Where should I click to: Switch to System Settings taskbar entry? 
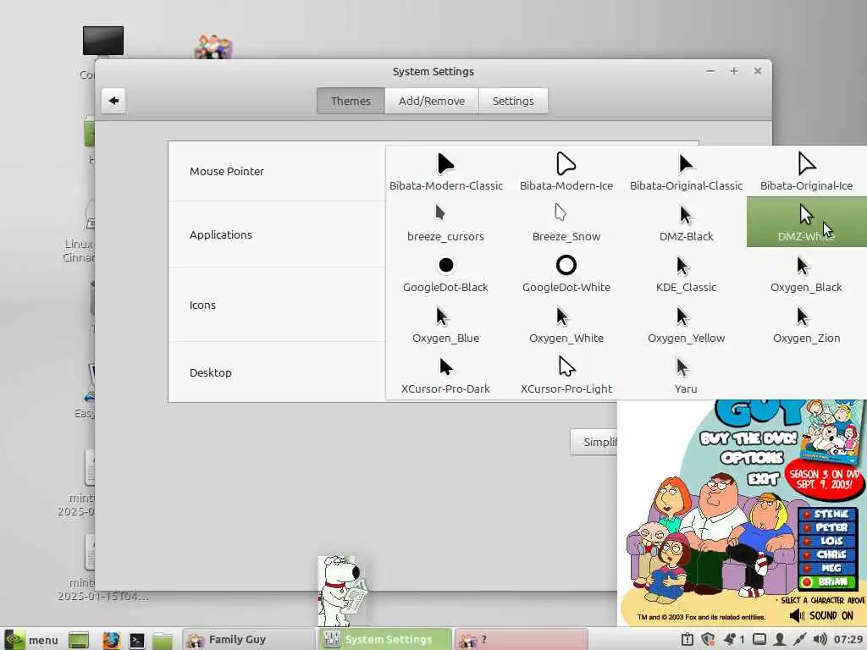pos(385,640)
